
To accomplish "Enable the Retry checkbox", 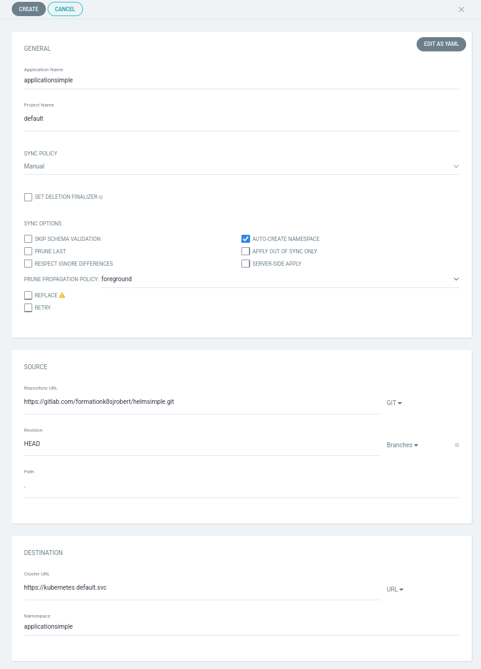I will (28, 308).
